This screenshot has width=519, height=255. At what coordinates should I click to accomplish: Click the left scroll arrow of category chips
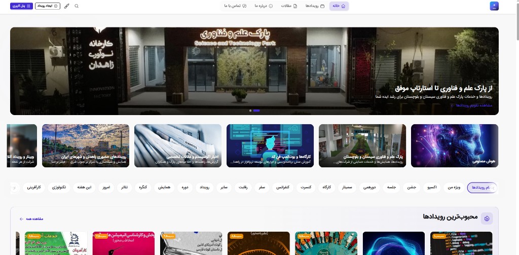14,188
